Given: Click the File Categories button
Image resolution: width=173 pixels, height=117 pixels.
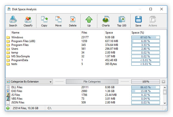Looking at the screenshot, I should tap(92, 82).
